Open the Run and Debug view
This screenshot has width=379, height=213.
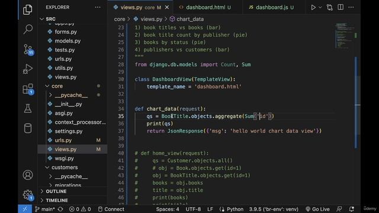click(x=28, y=69)
